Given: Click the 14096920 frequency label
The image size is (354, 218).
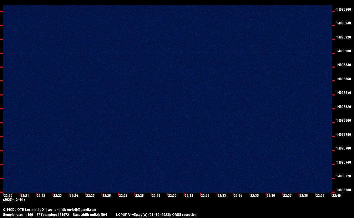Looking at the screenshot, I should pyautogui.click(x=343, y=37).
